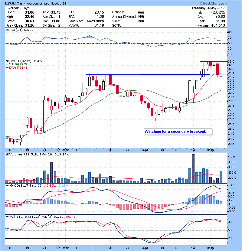
Task: Click the 1.25 MACD axis label
Action: (x=231, y=185)
